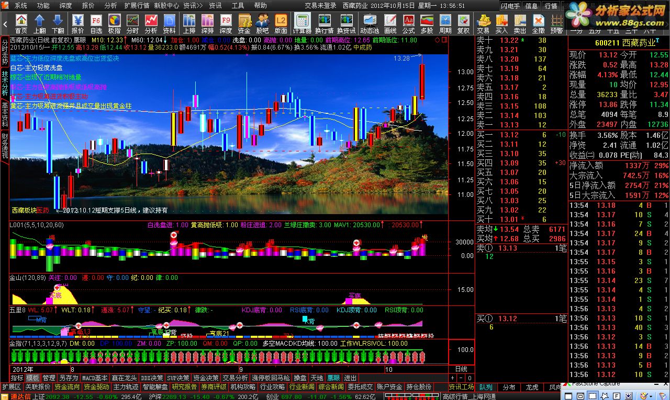Click the 买入 buy icon
Image resolution: width=670 pixels, height=400 pixels.
[x=501, y=24]
